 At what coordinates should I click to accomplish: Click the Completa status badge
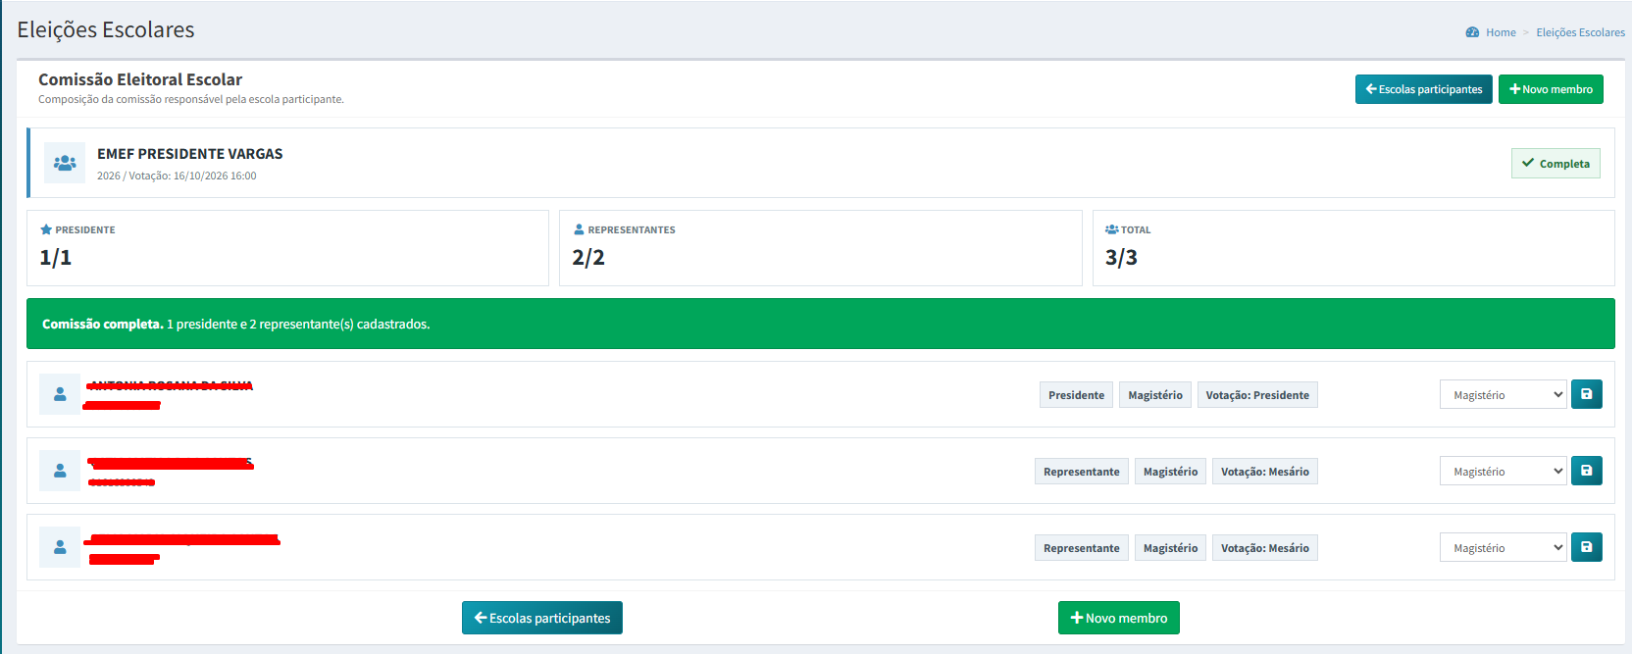[1555, 164]
